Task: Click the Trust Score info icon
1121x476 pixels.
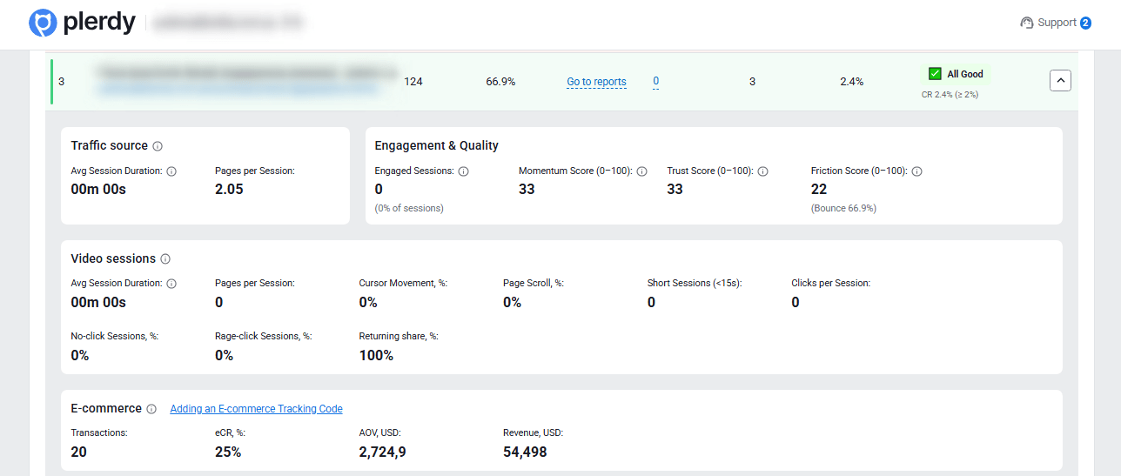Action: pos(763,171)
